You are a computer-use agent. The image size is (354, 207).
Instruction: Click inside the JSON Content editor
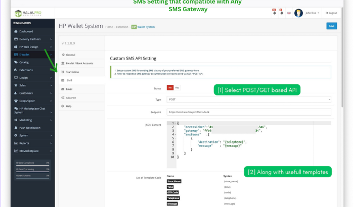[249, 145]
